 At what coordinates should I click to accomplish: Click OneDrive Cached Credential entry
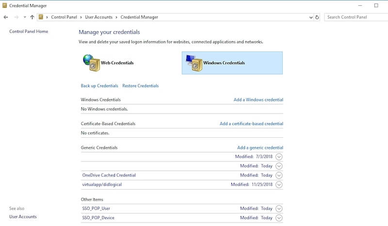click(x=109, y=175)
